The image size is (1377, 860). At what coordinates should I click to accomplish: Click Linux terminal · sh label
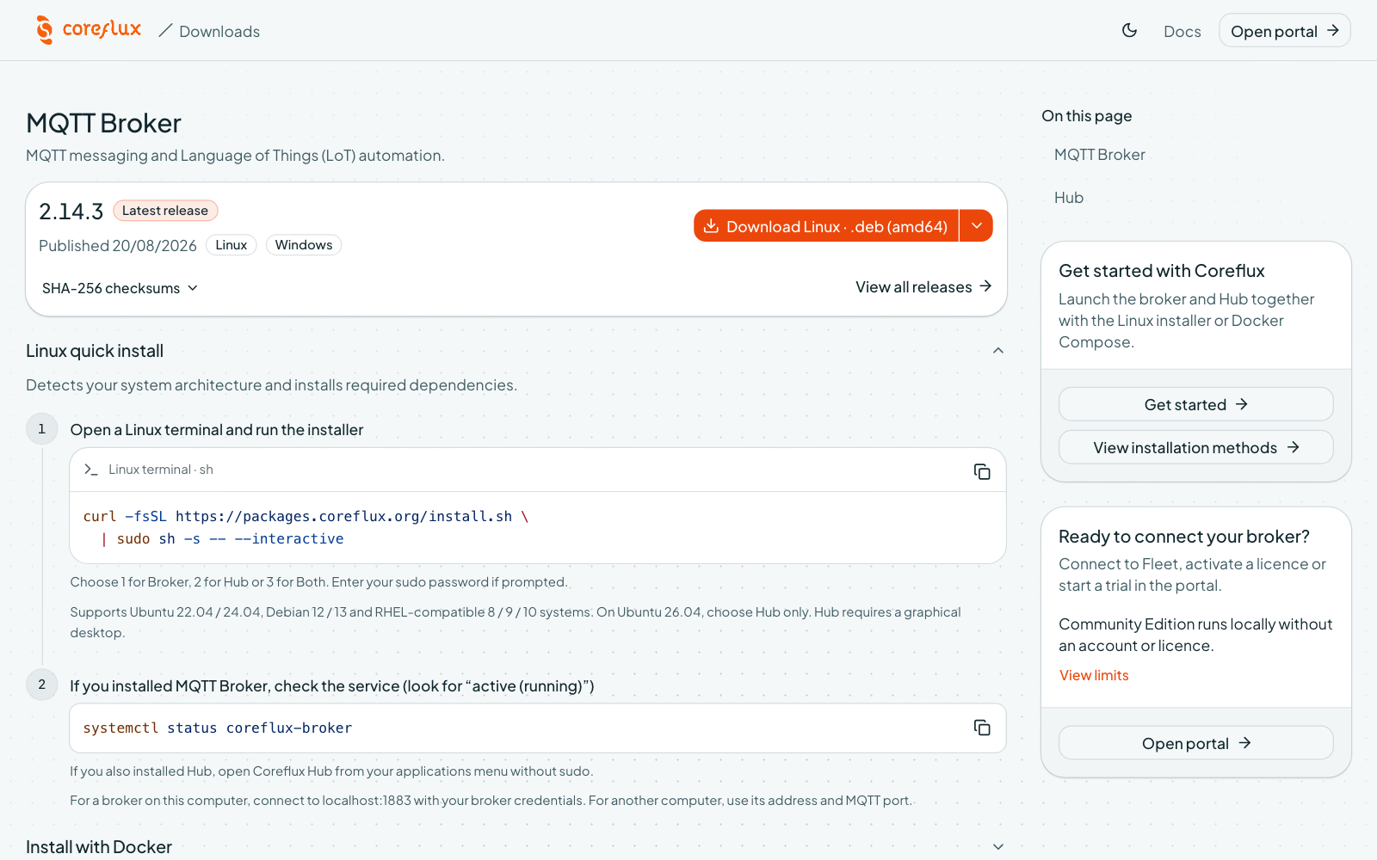pyautogui.click(x=161, y=470)
